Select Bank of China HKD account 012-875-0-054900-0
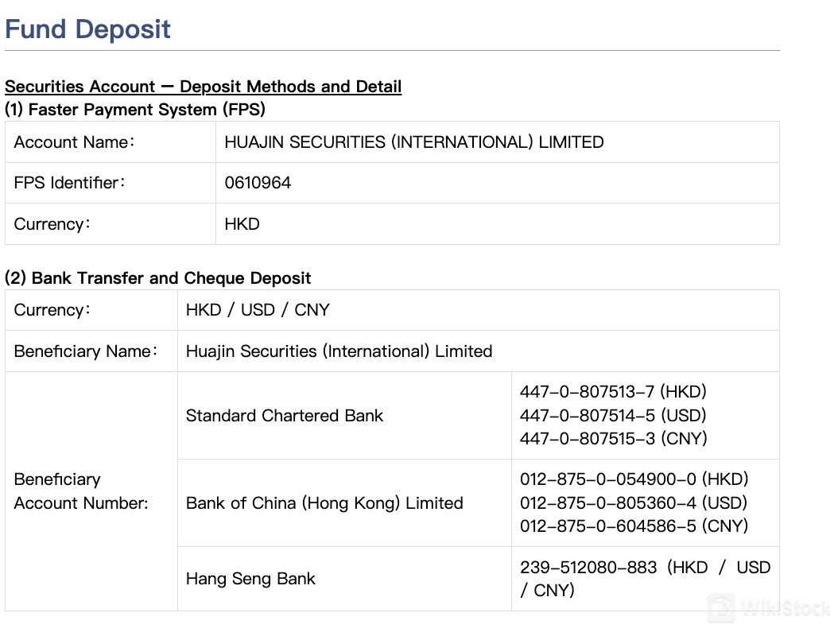The width and height of the screenshot is (838, 636). (x=608, y=479)
